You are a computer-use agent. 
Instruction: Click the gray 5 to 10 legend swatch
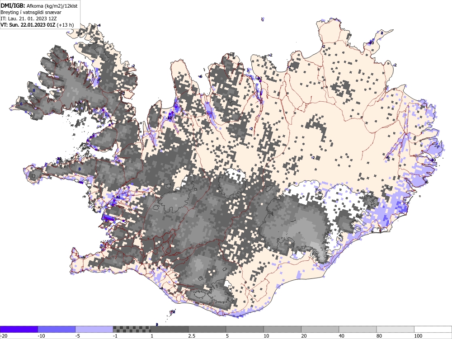(x=245, y=329)
